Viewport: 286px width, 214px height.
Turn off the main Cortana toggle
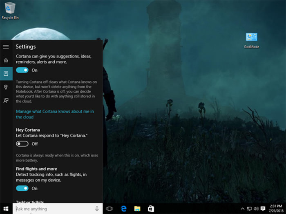point(22,70)
